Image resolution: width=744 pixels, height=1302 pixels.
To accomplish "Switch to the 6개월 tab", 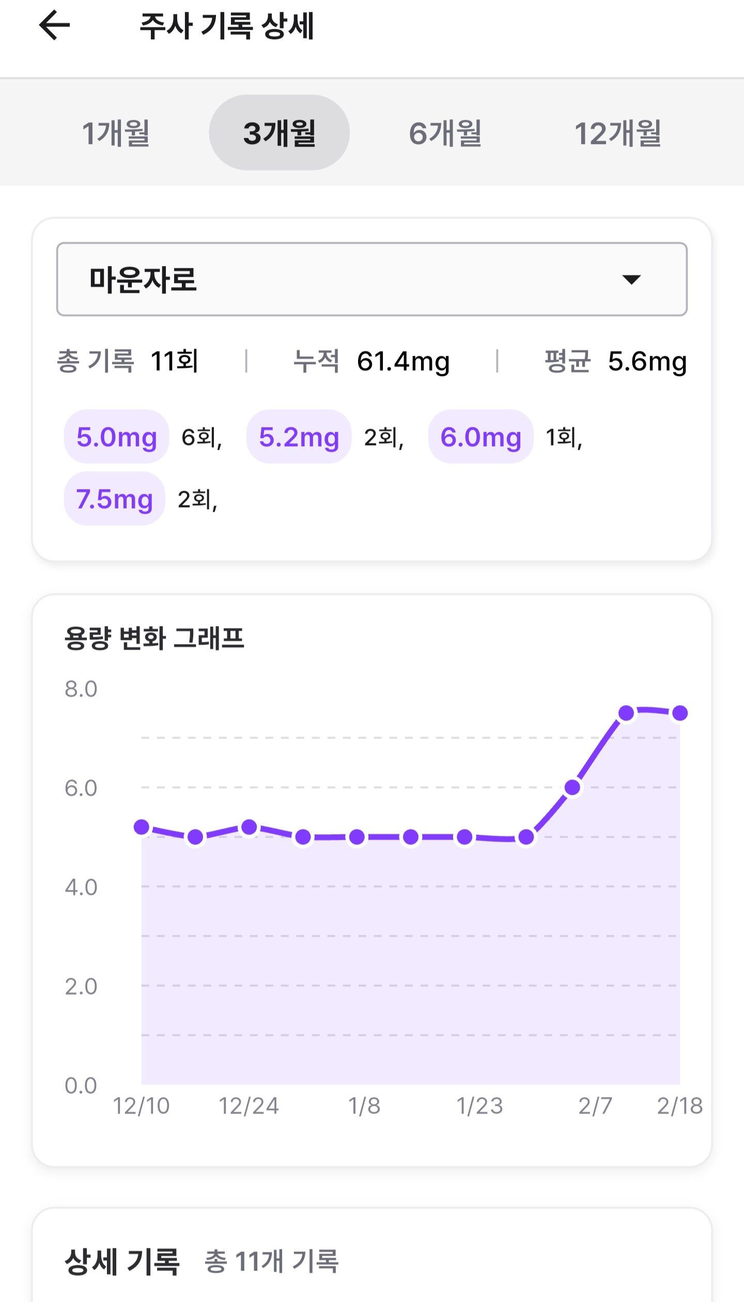I will pos(445,133).
